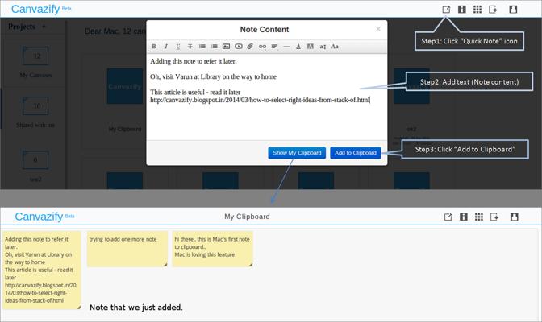Open grid icon in My Clipboard header
The width and height of the screenshot is (542, 322).
click(479, 217)
